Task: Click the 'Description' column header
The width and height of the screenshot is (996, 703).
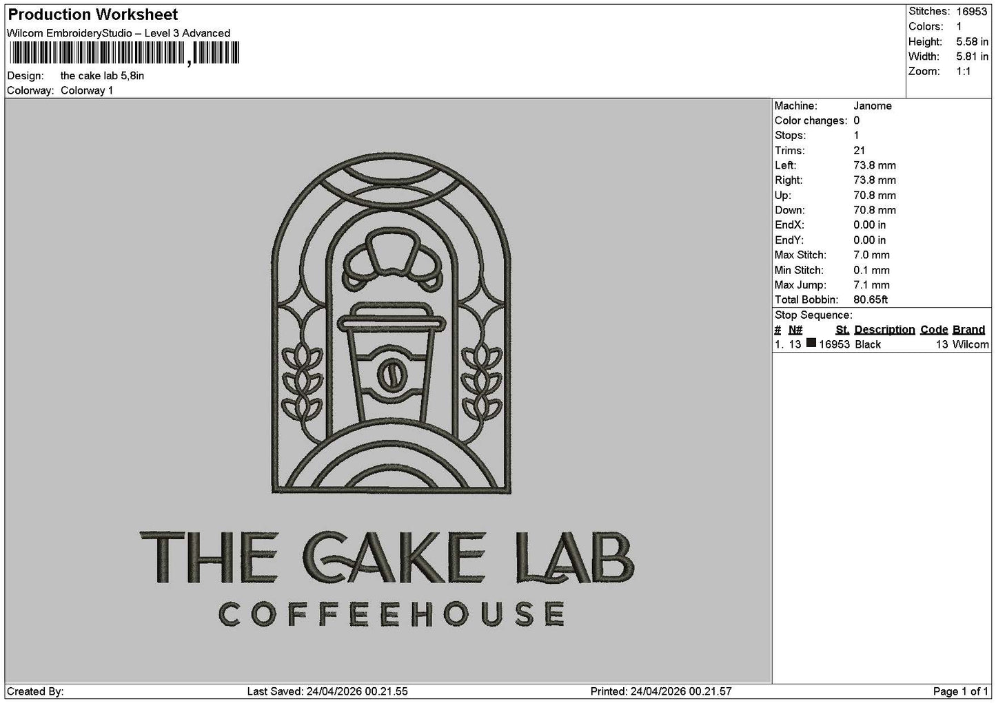Action: click(x=884, y=330)
